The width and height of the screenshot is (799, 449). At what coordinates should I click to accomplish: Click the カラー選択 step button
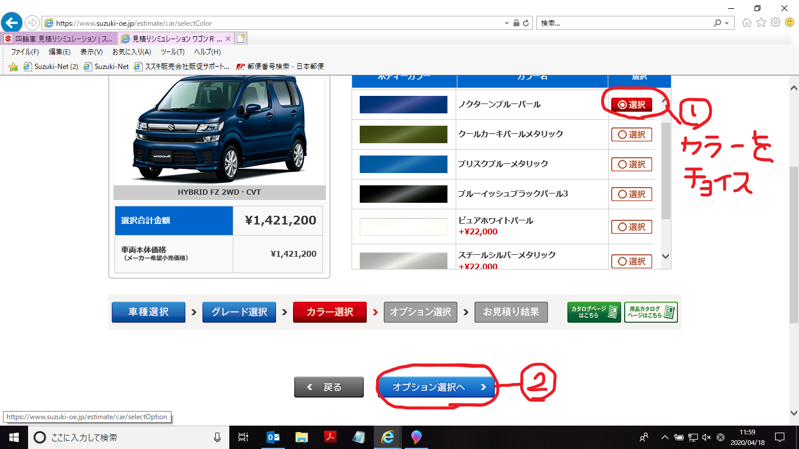330,312
